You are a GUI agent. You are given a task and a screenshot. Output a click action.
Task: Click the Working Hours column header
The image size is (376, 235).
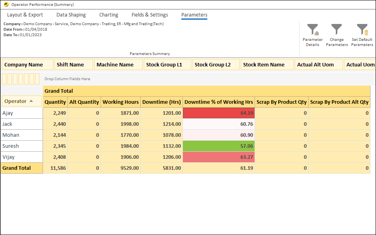tap(121, 102)
